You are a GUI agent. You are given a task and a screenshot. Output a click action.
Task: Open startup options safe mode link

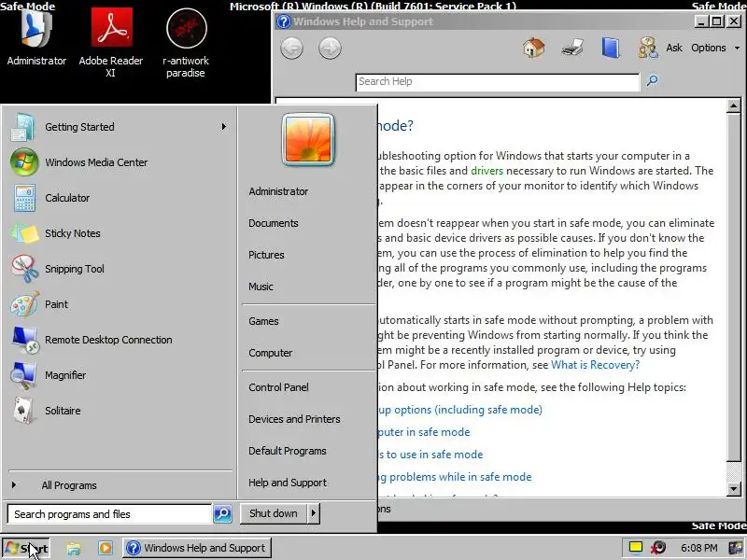tap(460, 410)
